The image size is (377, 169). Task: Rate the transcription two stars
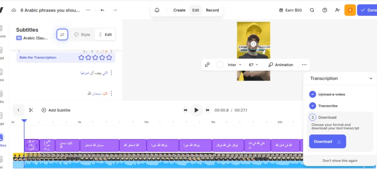tap(88, 58)
